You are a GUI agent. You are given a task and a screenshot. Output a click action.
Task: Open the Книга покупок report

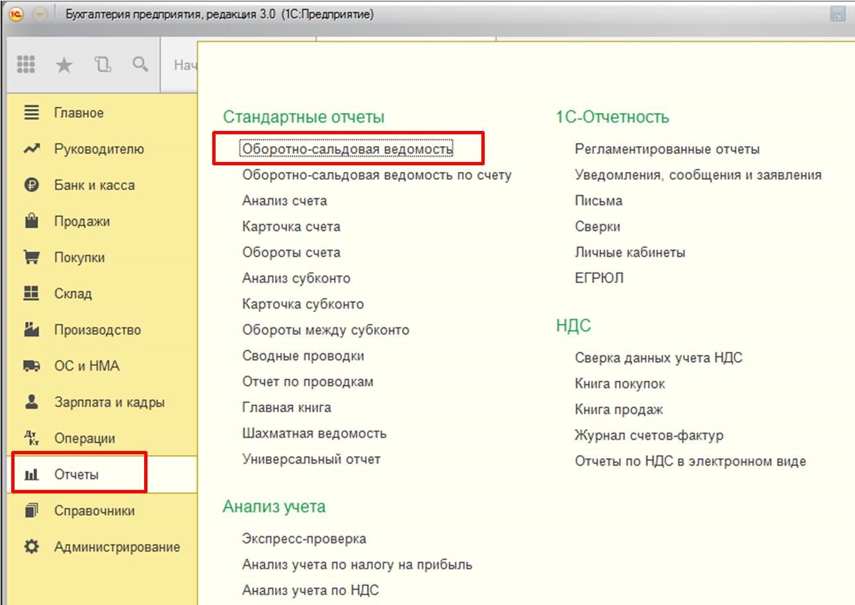pos(620,383)
